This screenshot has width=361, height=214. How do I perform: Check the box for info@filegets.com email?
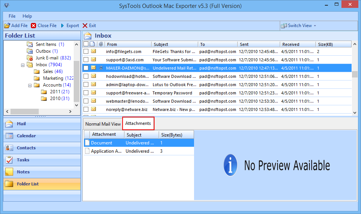pos(86,52)
